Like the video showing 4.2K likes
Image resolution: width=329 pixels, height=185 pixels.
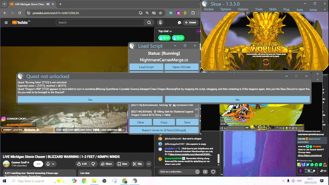82,164
